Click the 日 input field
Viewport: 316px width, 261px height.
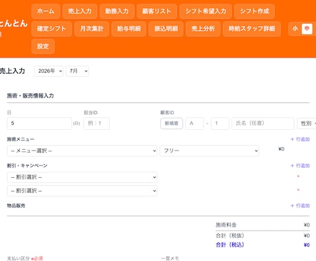[x=39, y=124]
